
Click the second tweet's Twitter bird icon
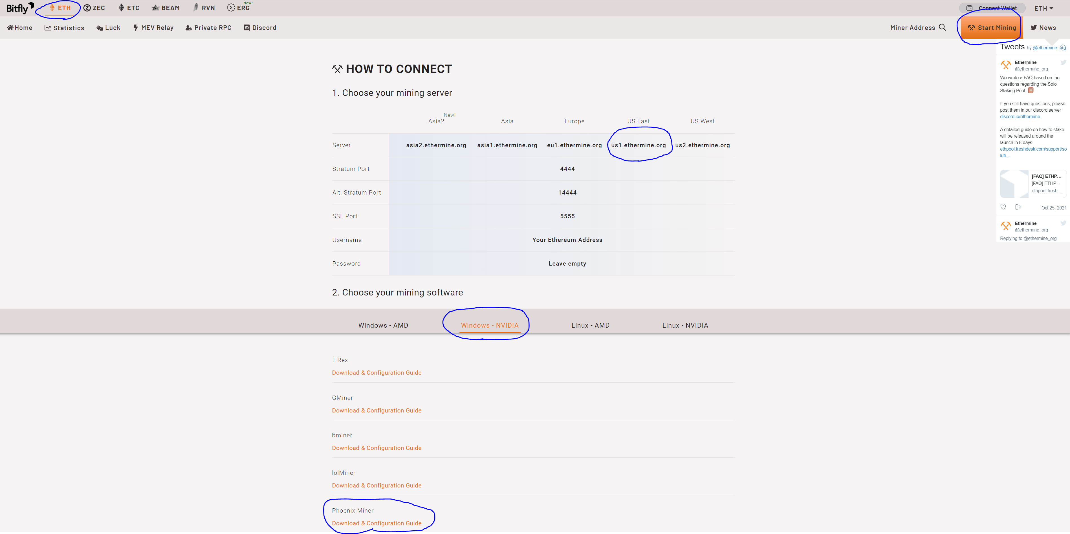pyautogui.click(x=1063, y=223)
